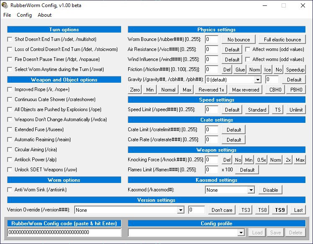
Task: Set friction to Glue
Action: click(240, 69)
